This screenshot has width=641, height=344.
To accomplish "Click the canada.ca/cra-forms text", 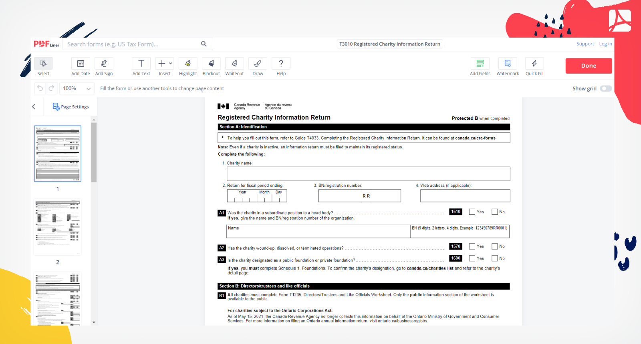I will point(475,138).
